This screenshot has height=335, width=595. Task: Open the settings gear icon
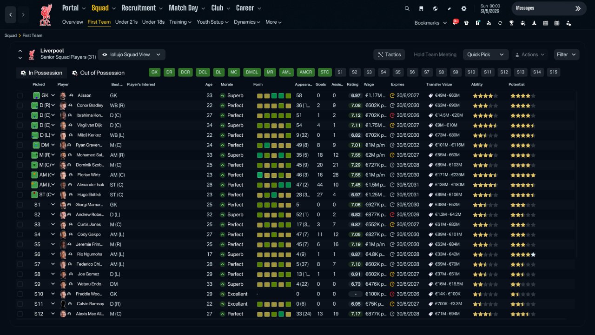(464, 8)
